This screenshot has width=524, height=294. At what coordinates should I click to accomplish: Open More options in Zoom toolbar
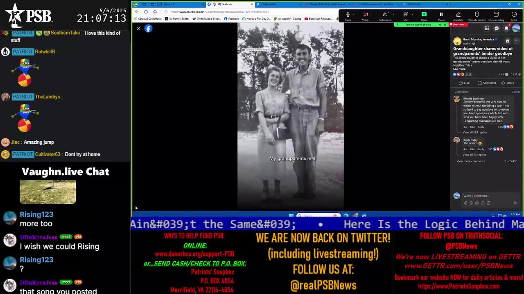click(514, 16)
